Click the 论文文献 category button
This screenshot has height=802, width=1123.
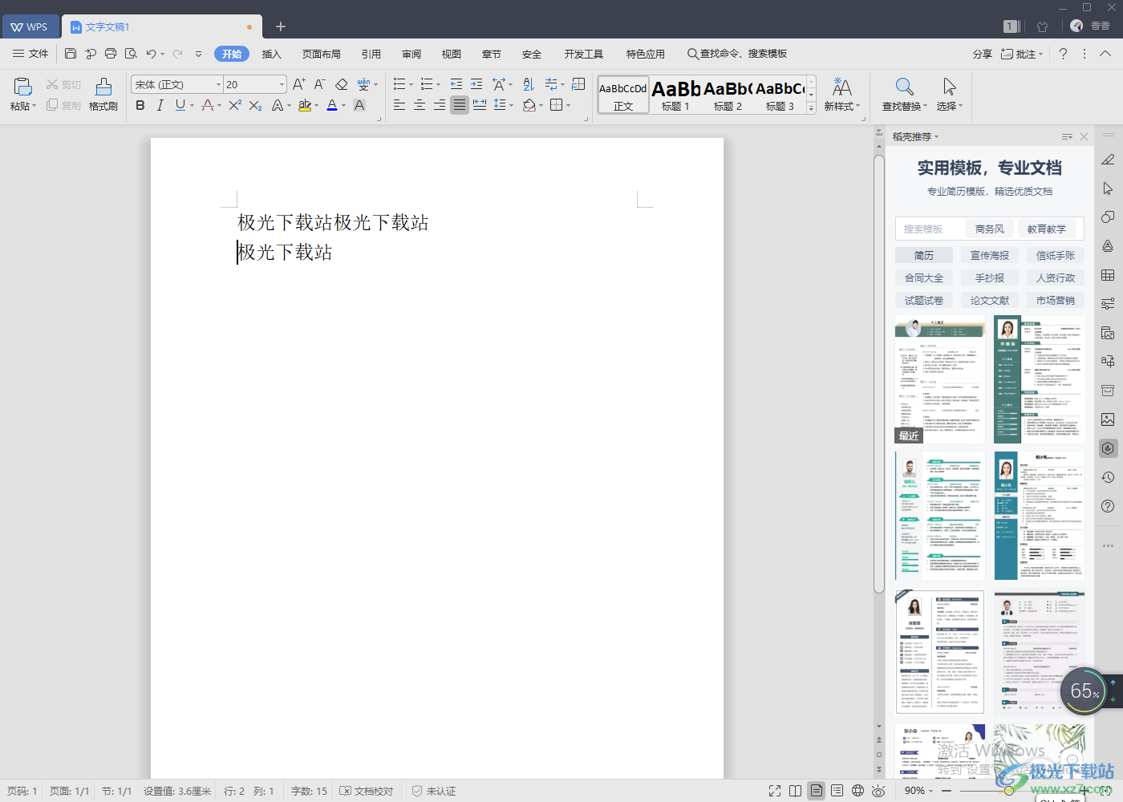(990, 300)
